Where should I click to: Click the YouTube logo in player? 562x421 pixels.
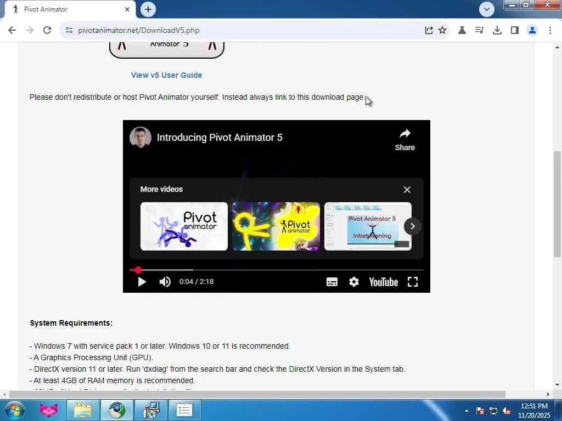pyautogui.click(x=384, y=282)
